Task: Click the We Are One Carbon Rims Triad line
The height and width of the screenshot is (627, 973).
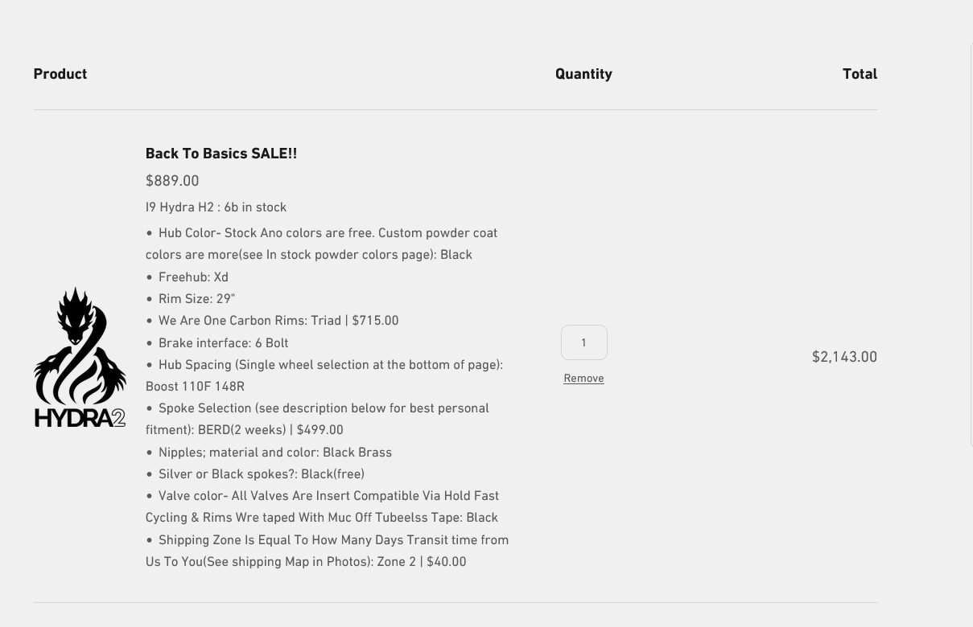Action: click(272, 320)
